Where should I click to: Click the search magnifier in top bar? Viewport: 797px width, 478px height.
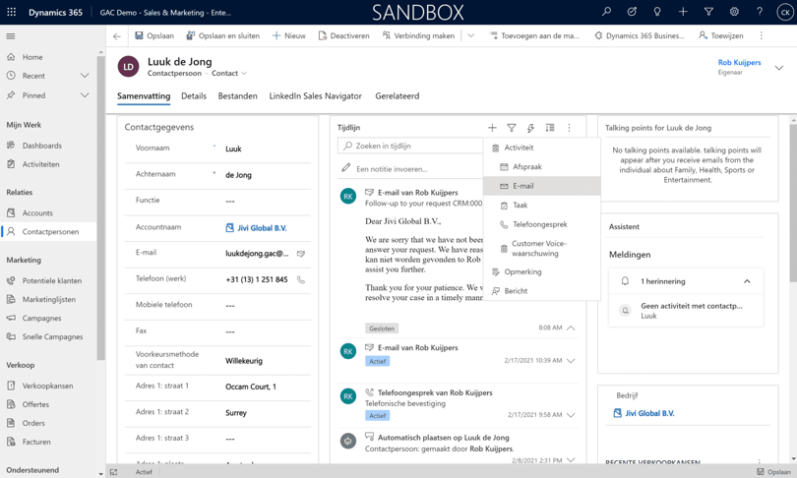pos(606,12)
